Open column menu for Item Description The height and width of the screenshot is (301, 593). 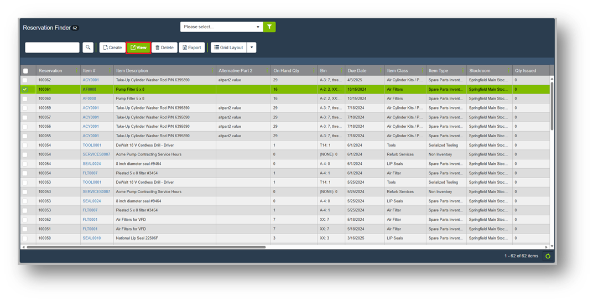(x=212, y=71)
